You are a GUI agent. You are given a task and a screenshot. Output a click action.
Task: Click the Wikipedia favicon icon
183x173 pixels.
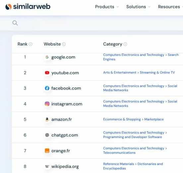(x=47, y=166)
